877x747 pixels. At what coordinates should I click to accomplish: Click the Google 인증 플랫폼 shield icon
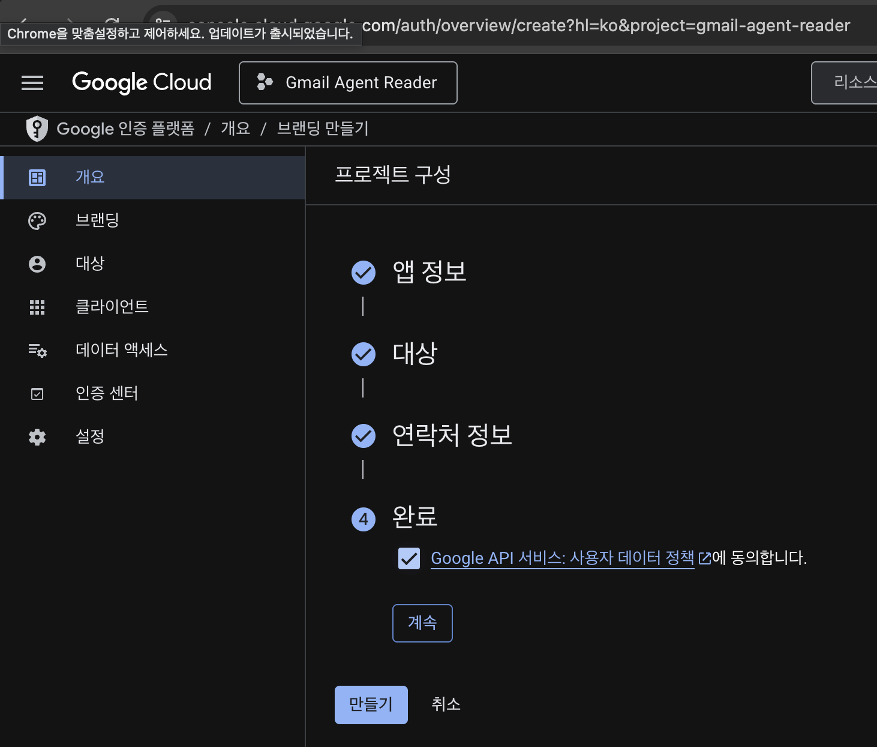[37, 129]
